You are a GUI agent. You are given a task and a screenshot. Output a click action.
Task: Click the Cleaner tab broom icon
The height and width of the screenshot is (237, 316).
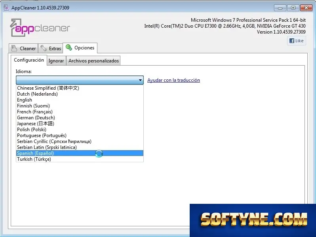(14, 48)
